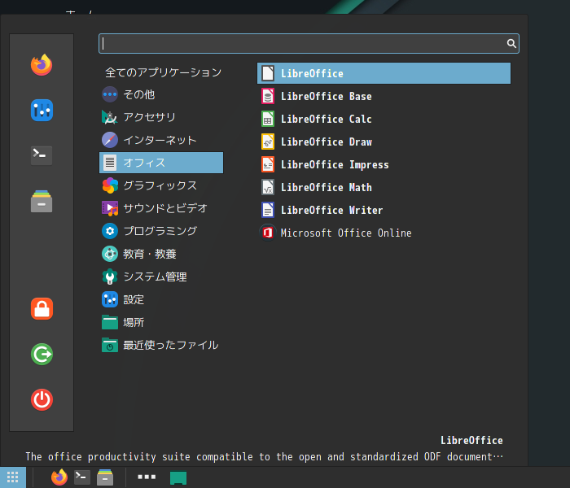This screenshot has width=570, height=488.
Task: Launch Firefox from the taskbar
Action: coord(59,477)
